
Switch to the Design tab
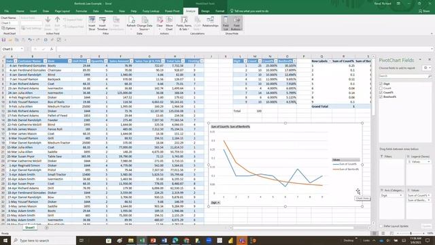[x=205, y=11]
